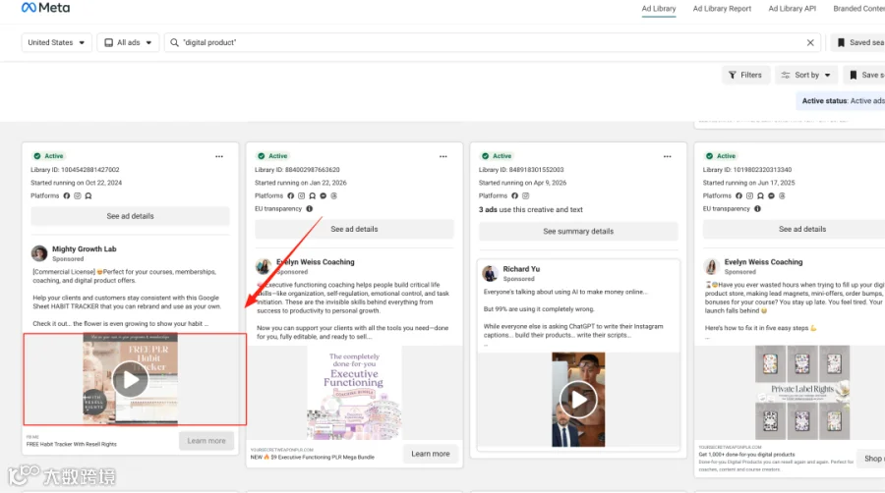See ad details for Library ID 884002987663620

click(x=354, y=230)
